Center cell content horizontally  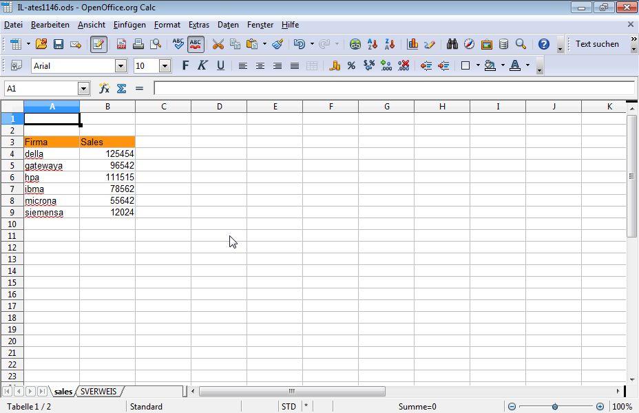(260, 65)
